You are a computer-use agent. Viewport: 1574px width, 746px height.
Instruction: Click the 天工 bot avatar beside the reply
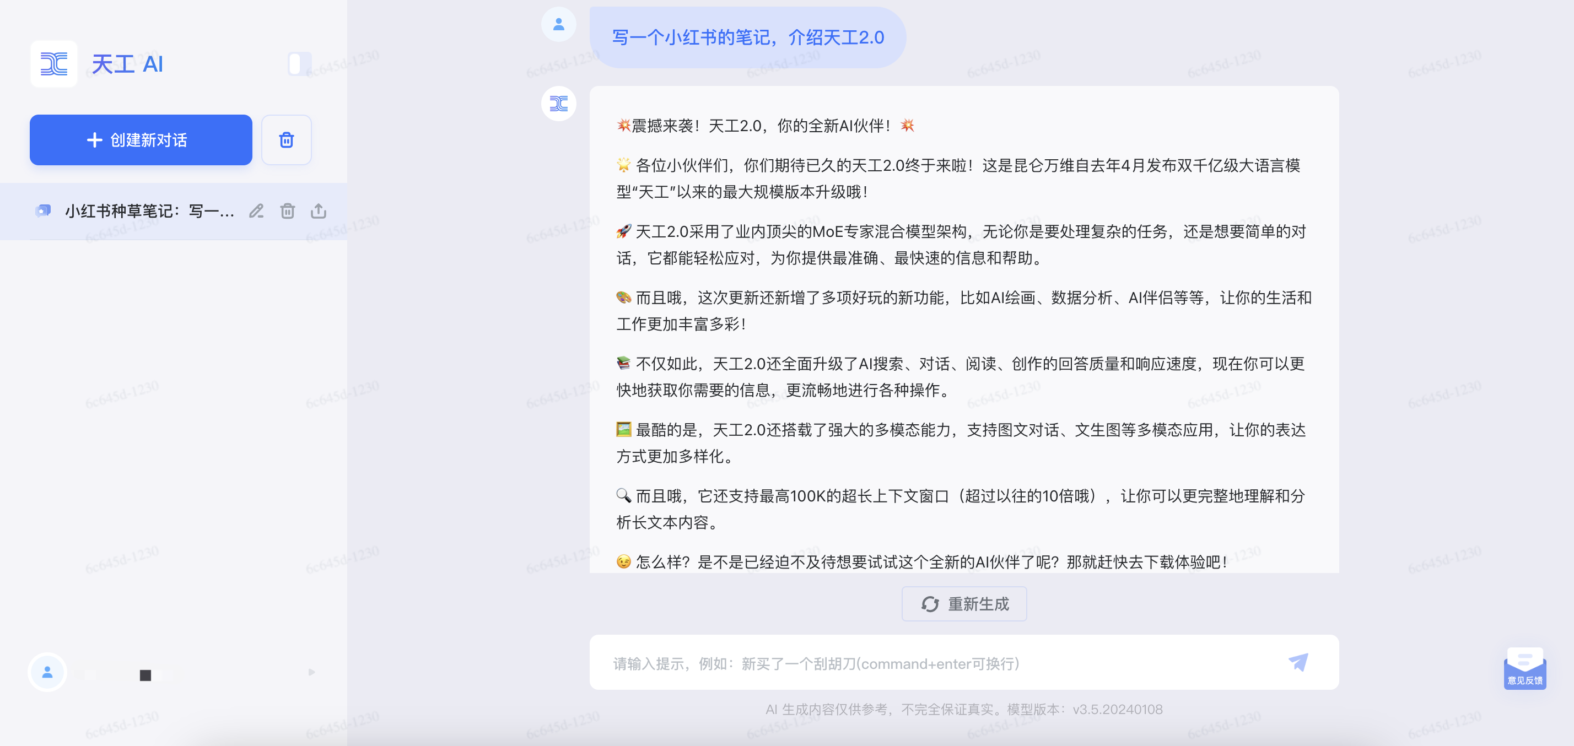(x=558, y=103)
